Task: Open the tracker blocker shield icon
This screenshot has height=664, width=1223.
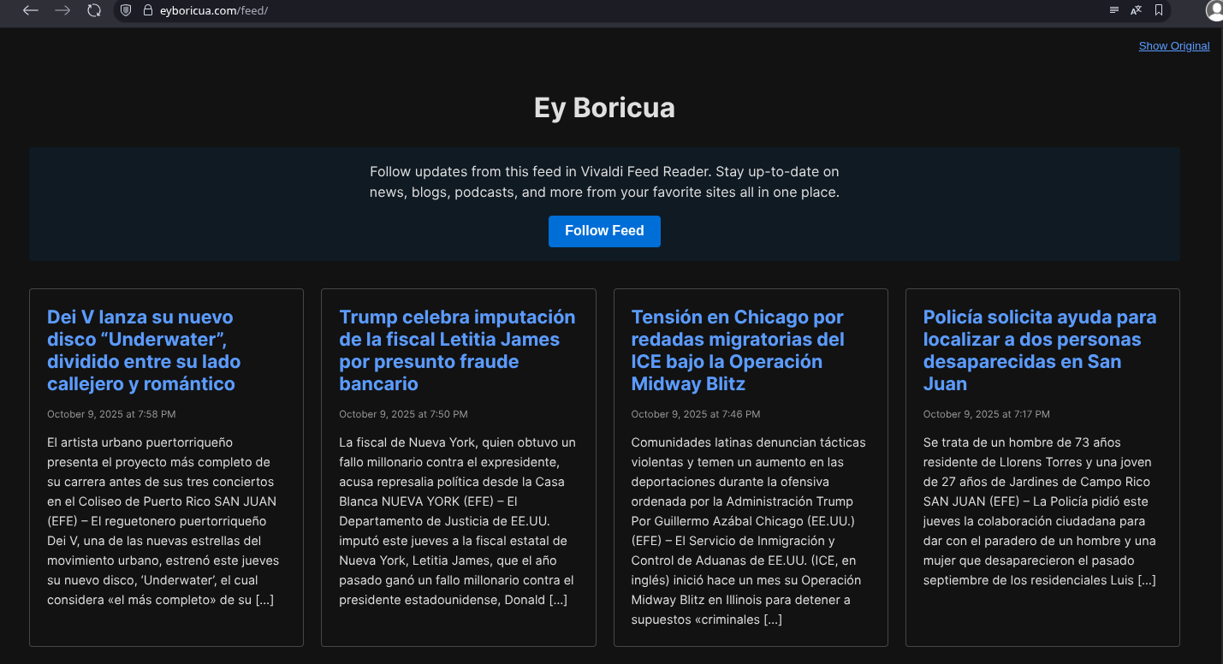Action: (x=126, y=10)
